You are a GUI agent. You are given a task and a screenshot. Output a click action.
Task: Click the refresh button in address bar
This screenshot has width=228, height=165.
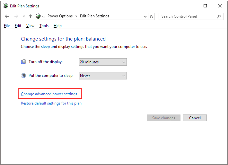tap(152, 16)
